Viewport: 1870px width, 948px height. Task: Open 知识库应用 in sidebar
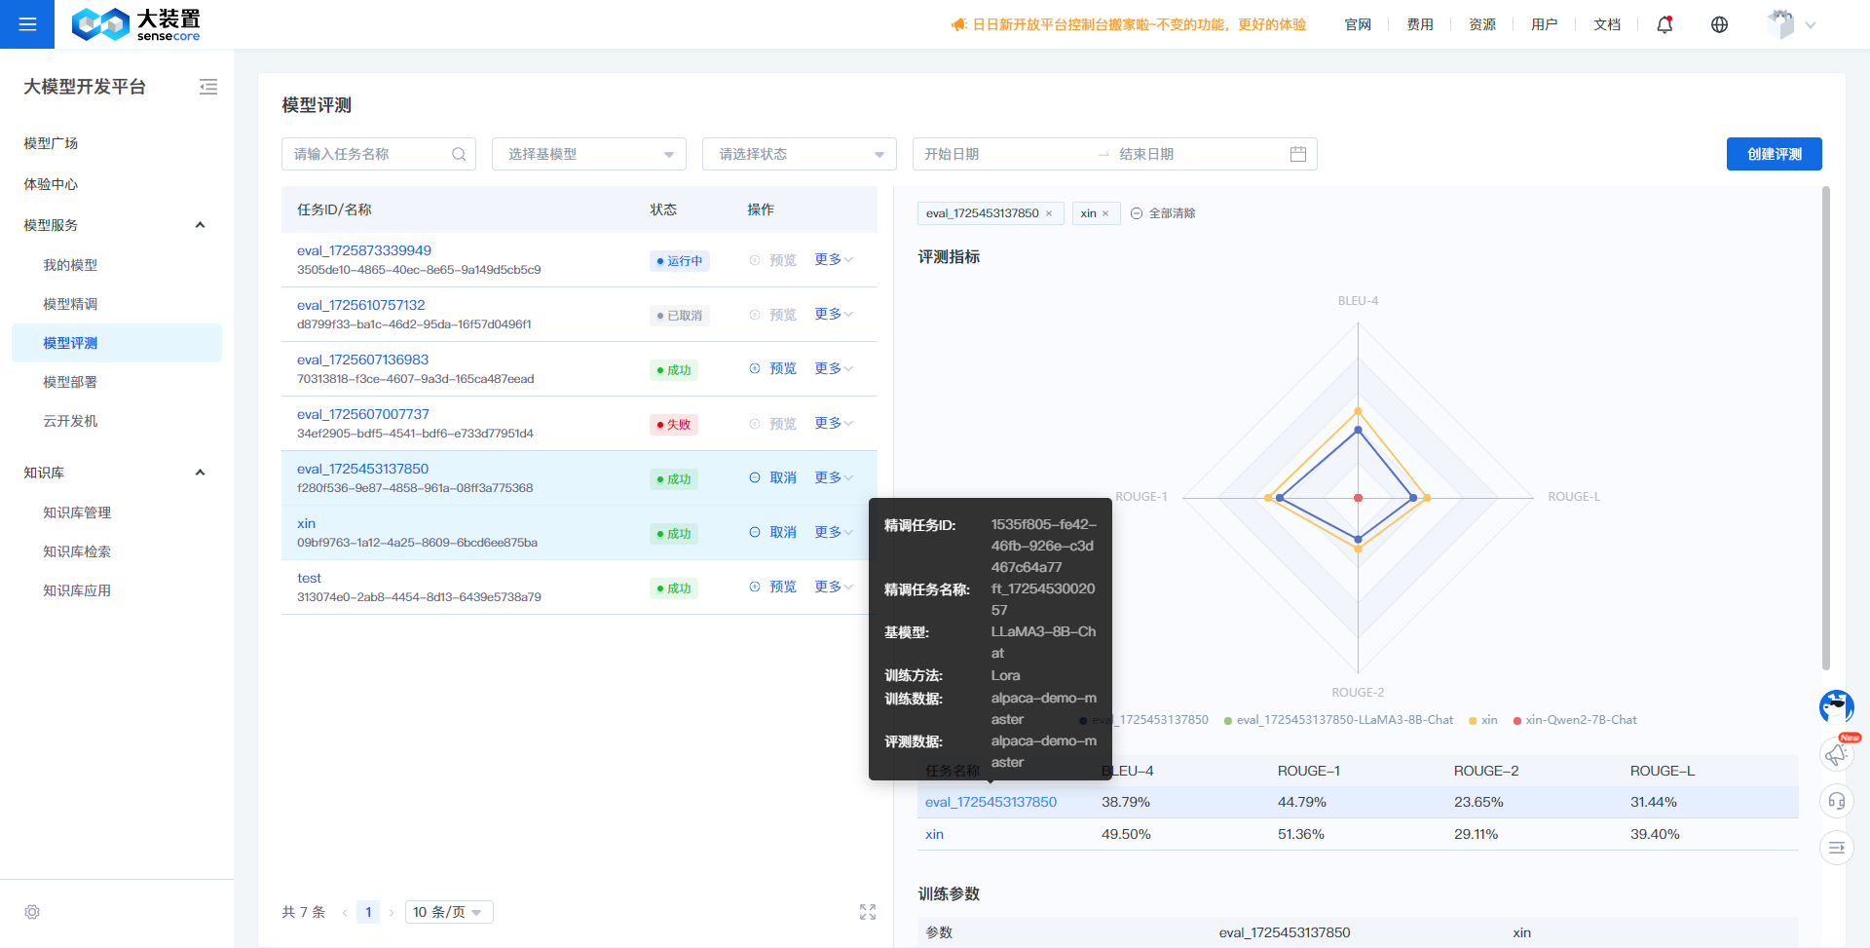(77, 590)
